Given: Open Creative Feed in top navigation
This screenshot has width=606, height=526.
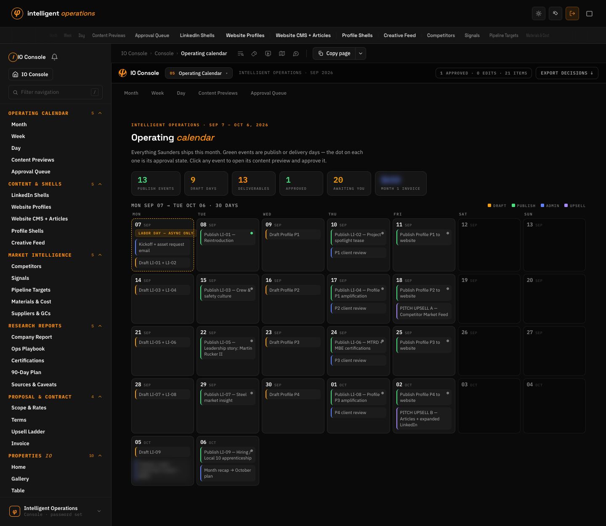Looking at the screenshot, I should coord(400,35).
